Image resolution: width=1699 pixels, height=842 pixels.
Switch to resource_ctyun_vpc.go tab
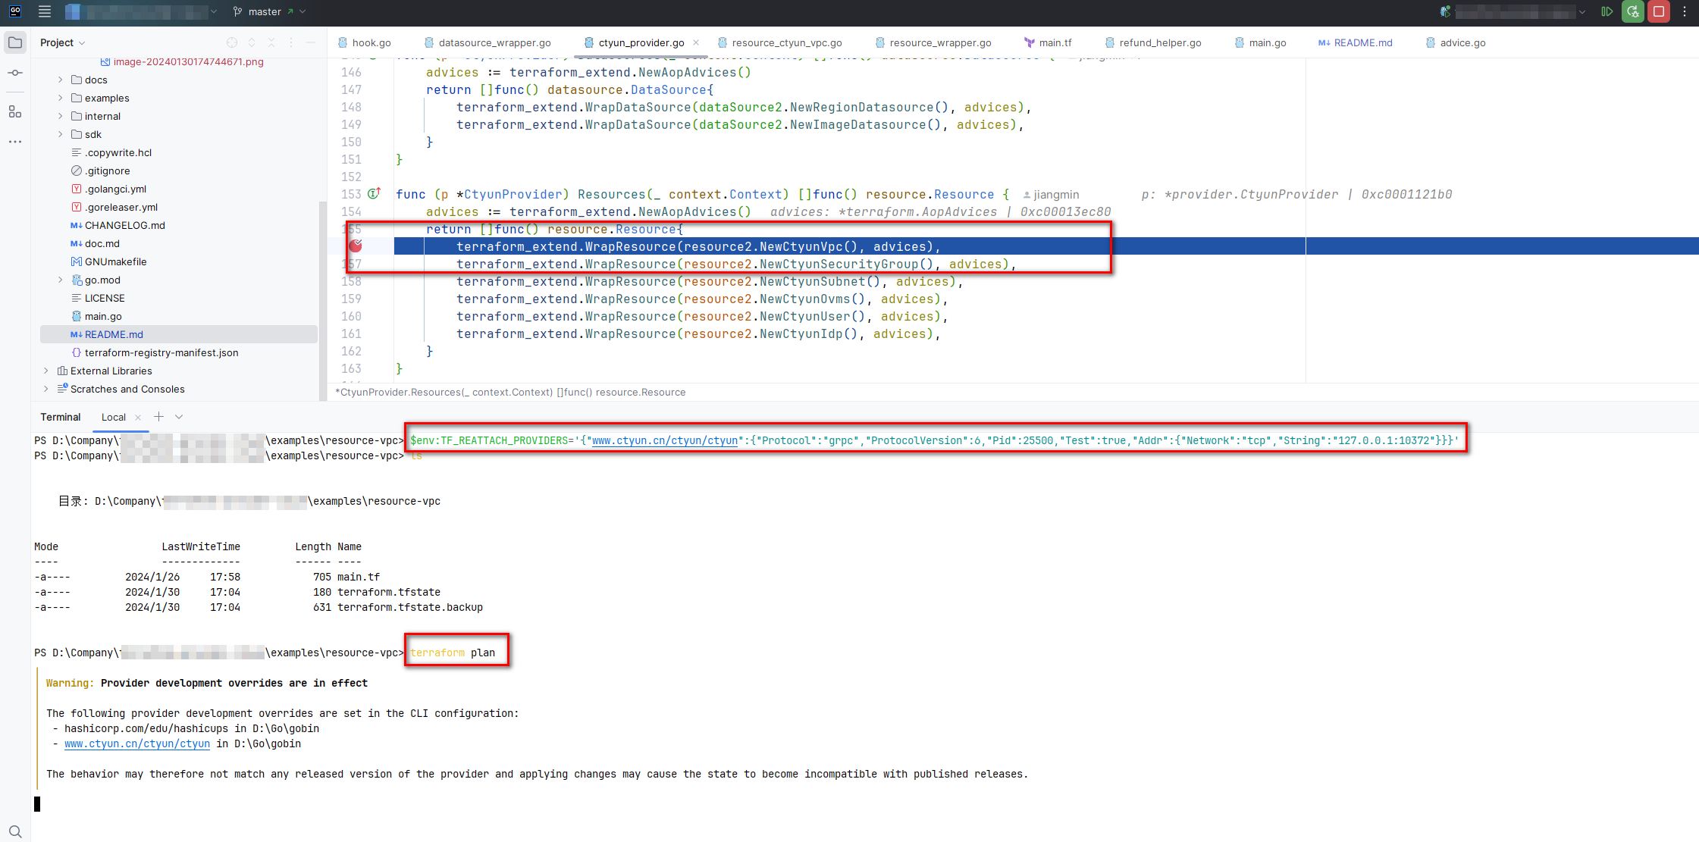point(780,42)
